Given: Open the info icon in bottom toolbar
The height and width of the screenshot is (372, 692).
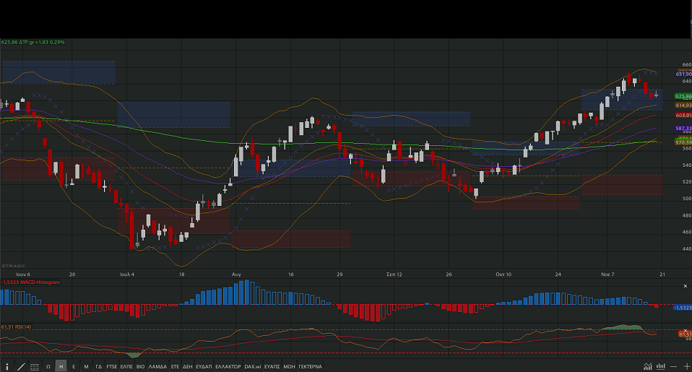Looking at the screenshot, I should (7, 367).
